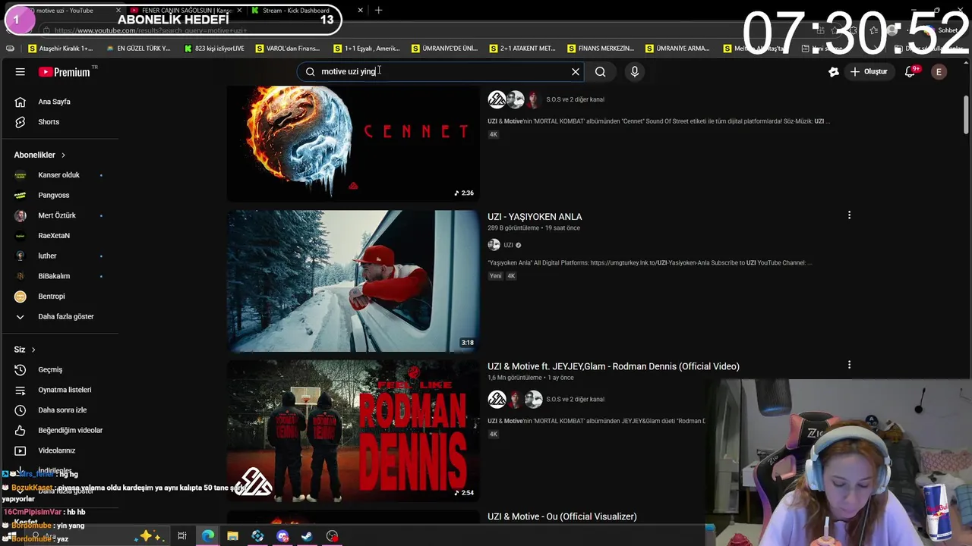Play the Rodman Dennis video thumbnail
972x546 pixels.
[x=353, y=431]
